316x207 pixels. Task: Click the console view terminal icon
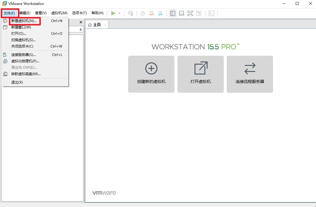[x=211, y=13]
